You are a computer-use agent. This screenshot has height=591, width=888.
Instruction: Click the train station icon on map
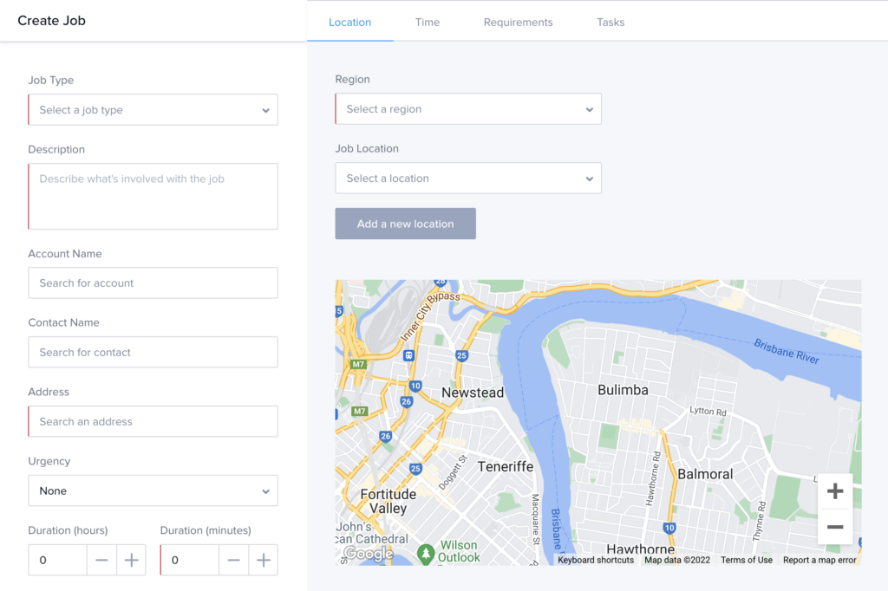(x=408, y=355)
